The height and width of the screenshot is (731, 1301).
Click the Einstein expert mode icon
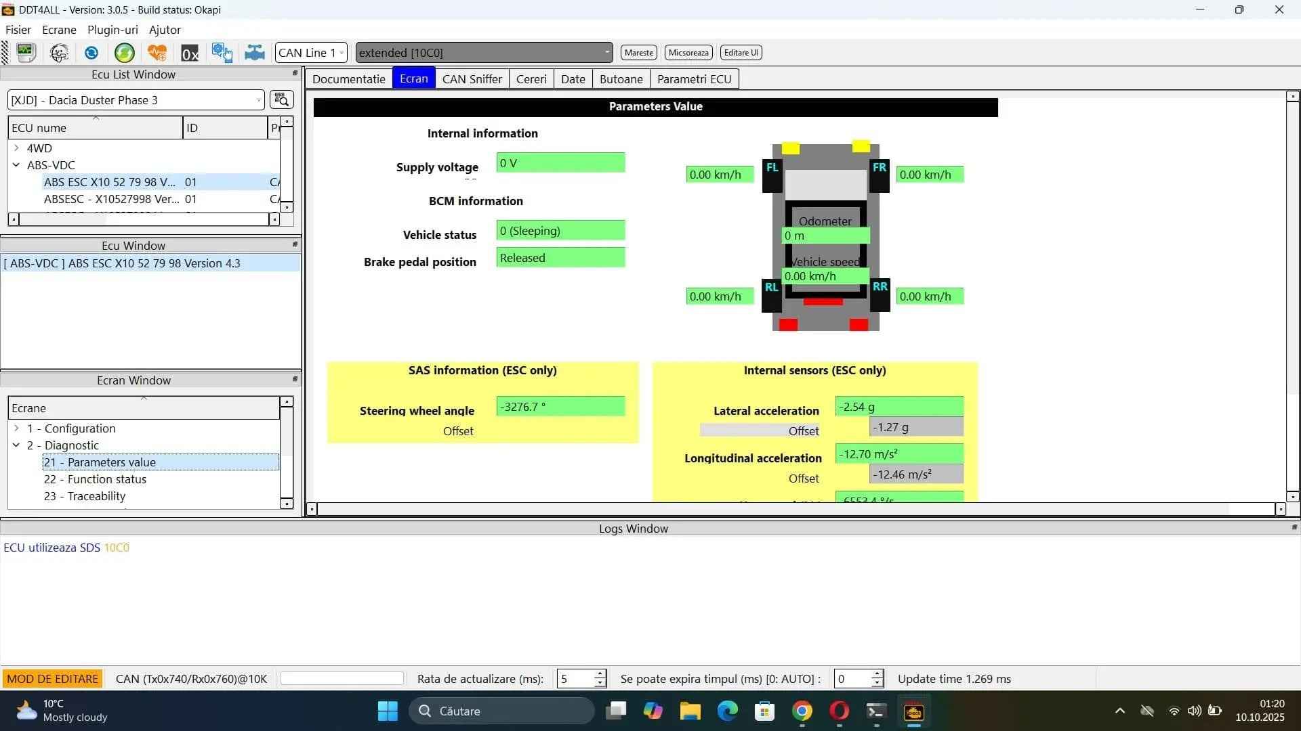59,52
